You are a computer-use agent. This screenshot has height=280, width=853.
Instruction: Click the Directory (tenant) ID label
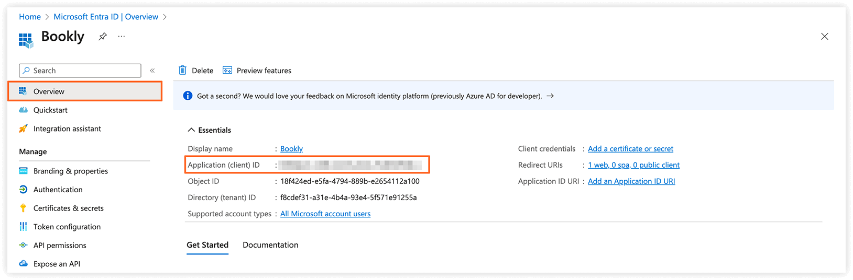pyautogui.click(x=222, y=197)
